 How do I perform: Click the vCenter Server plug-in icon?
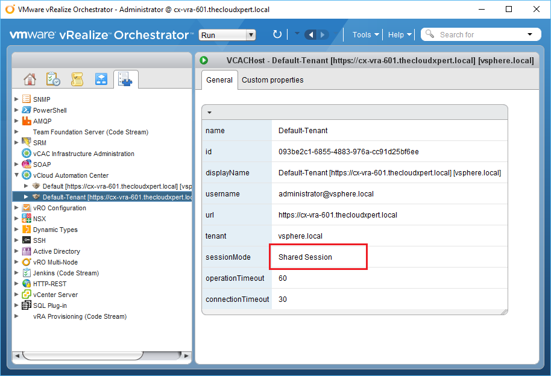click(27, 295)
